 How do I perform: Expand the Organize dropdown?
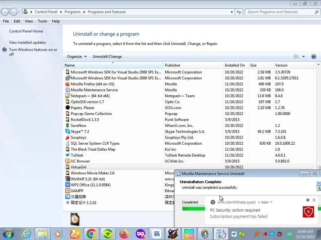(77, 57)
